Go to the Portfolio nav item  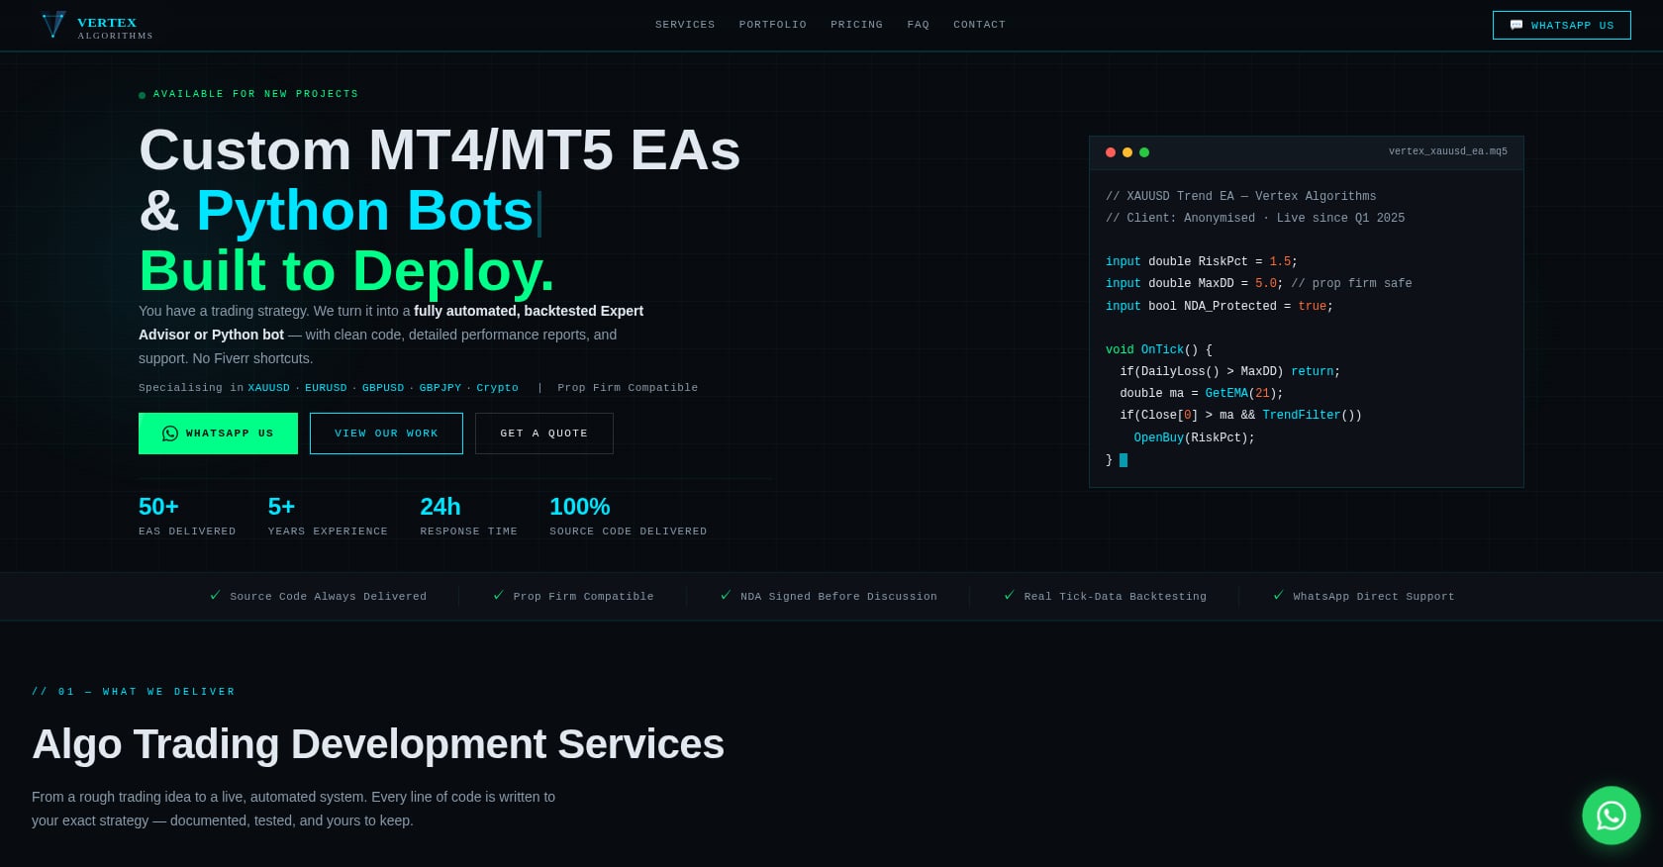tap(773, 25)
